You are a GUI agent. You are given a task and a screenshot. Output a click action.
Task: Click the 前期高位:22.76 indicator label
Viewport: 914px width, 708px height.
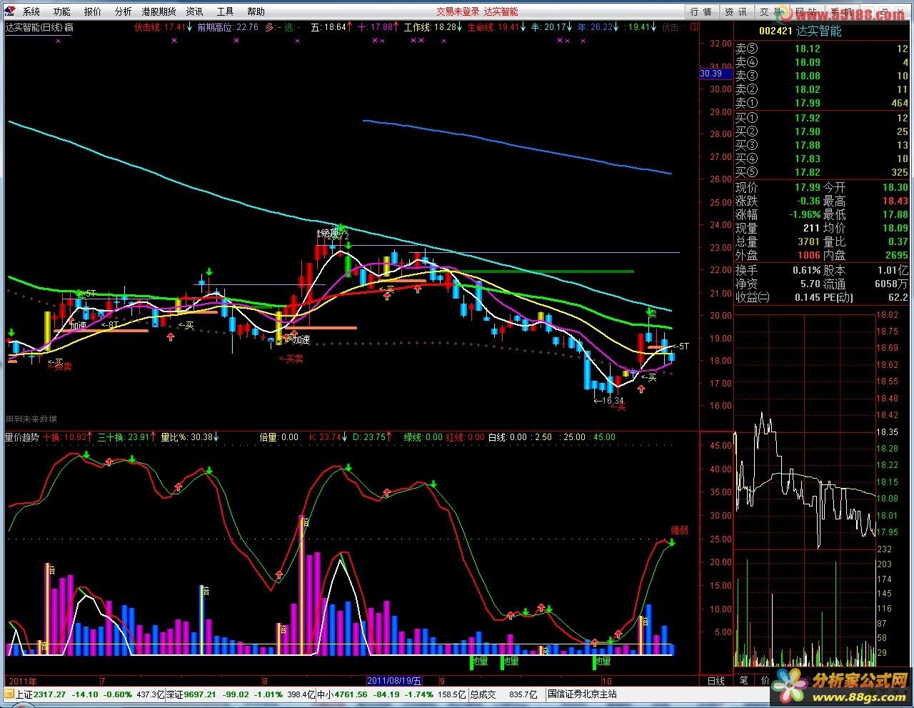point(227,27)
